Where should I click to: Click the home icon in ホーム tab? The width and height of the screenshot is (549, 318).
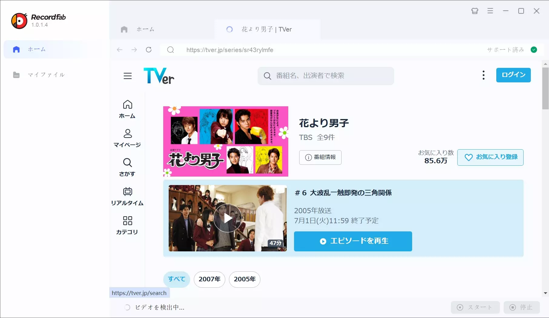(x=124, y=29)
